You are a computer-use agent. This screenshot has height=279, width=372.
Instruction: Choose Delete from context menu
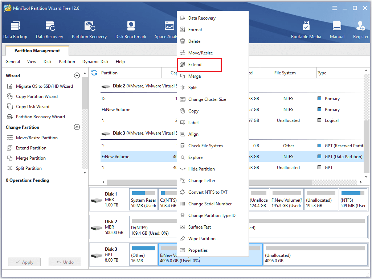pyautogui.click(x=213, y=41)
